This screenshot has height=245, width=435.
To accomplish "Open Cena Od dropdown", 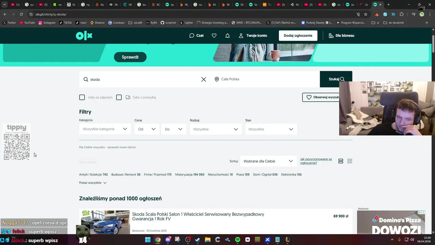I will click(x=147, y=129).
